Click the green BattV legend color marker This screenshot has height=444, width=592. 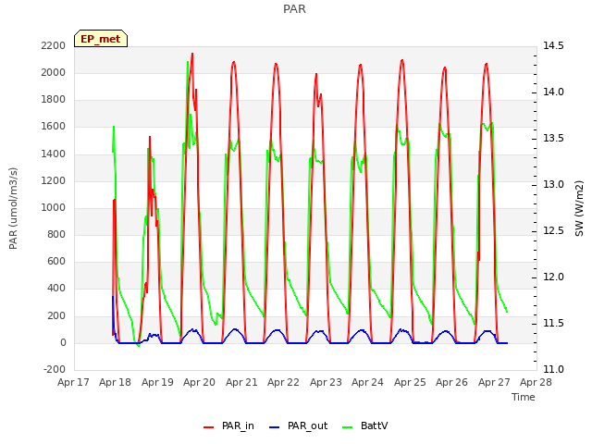point(348,427)
